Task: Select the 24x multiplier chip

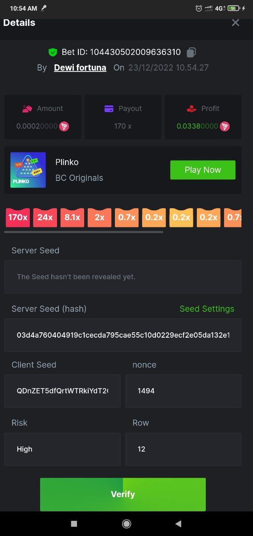Action: [45, 218]
